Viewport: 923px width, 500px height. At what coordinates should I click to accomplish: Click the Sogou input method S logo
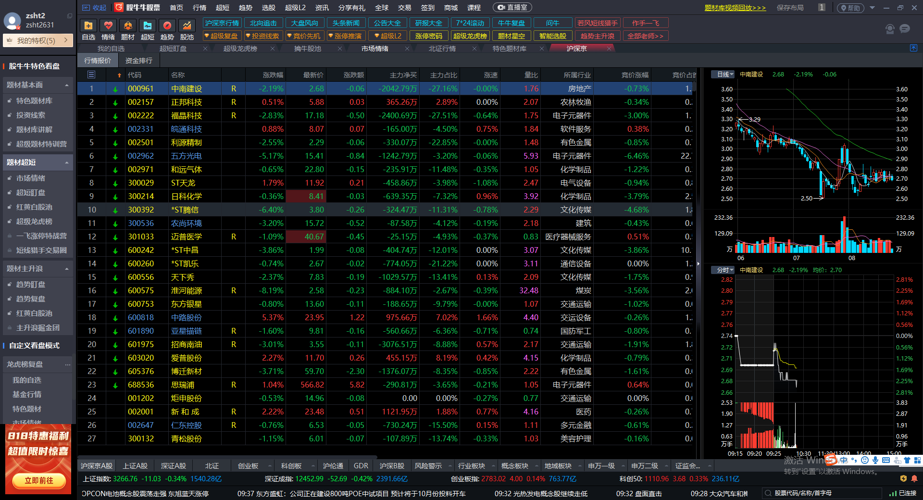pos(831,460)
